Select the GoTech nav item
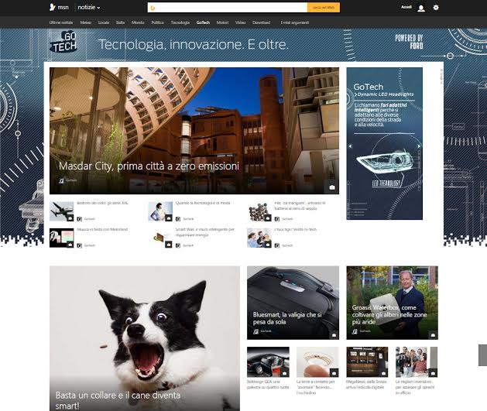487x411 pixels. 203,22
